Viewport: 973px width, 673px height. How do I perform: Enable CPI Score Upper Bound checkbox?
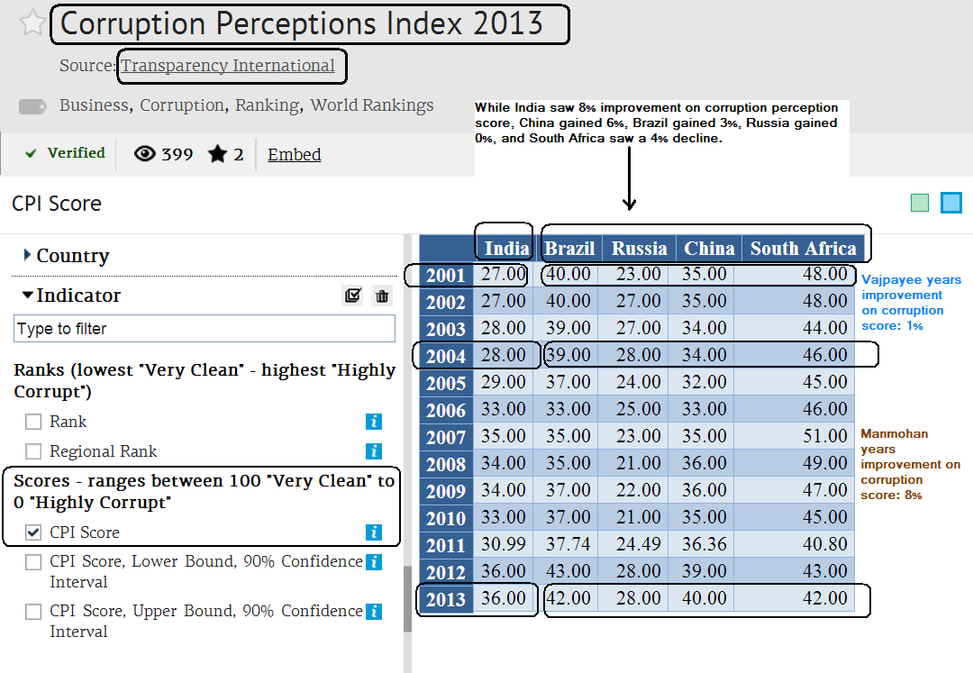click(x=33, y=612)
